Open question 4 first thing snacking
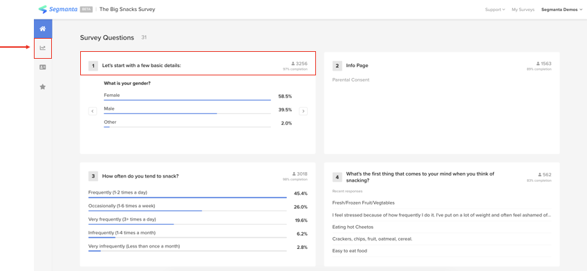The width and height of the screenshot is (587, 271). (420, 177)
